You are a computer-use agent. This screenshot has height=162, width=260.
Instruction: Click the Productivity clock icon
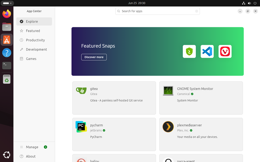pyautogui.click(x=22, y=40)
